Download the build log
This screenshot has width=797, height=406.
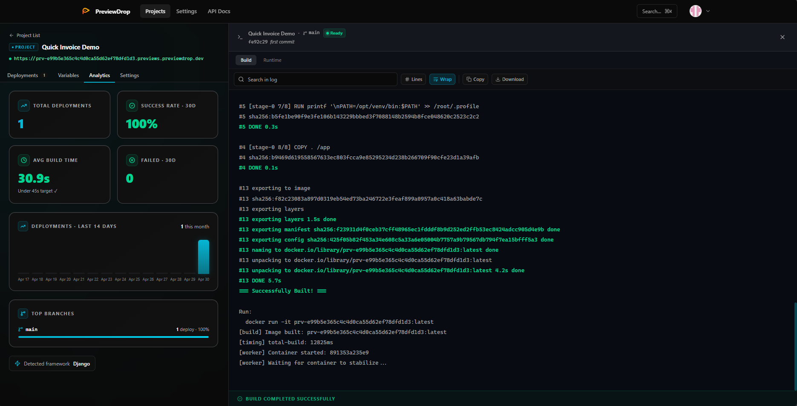point(509,79)
